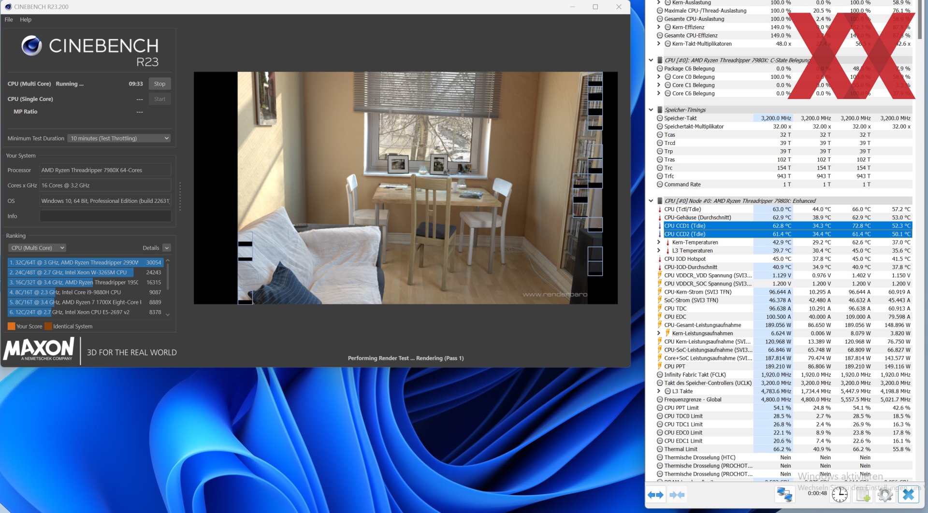This screenshot has height=513, width=928.
Task: Select ranking entry Intel Xeon CPU E5-2697 v2
Action: tap(85, 312)
